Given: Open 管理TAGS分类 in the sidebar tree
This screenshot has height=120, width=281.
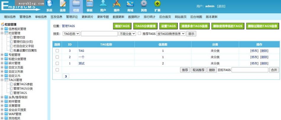Looking at the screenshot, I should [x=23, y=88].
